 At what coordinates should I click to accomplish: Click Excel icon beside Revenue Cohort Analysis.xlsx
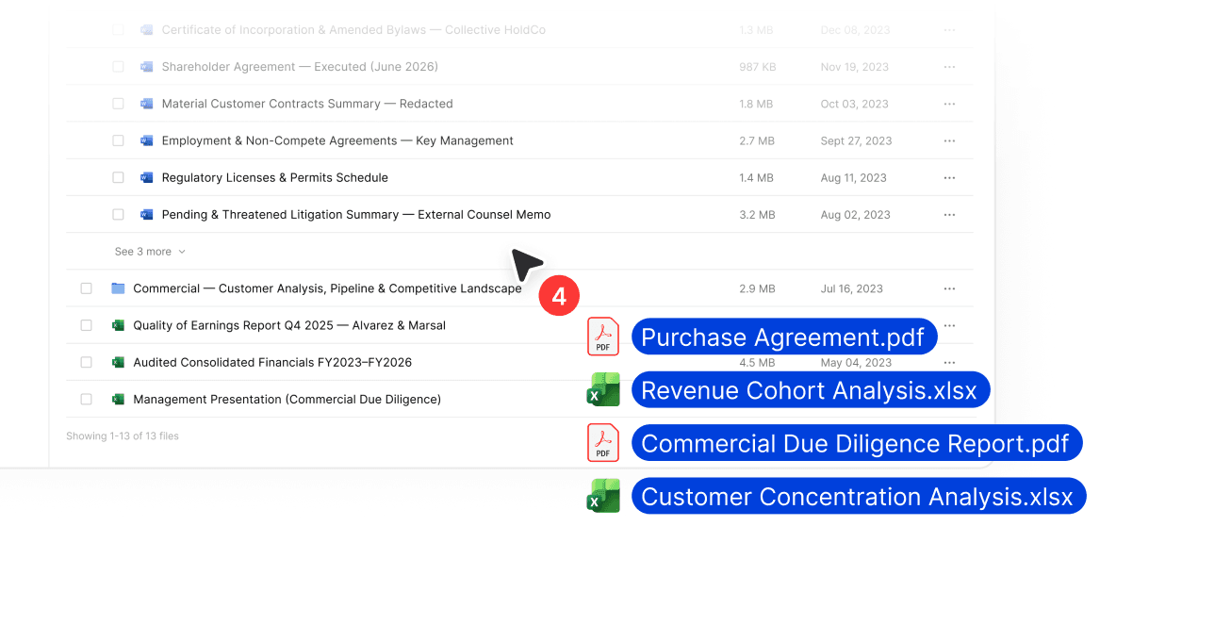click(603, 389)
